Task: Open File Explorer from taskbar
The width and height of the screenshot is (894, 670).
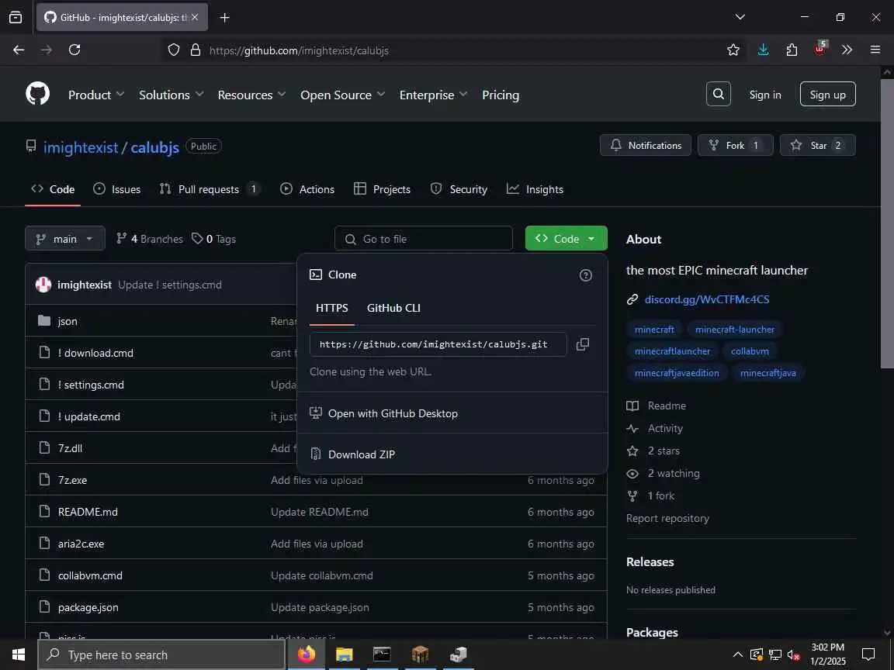Action: coord(345,654)
